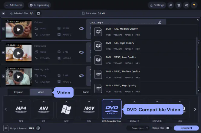Collapse DVD-Compatible Video presets chevron

(x=112, y=102)
